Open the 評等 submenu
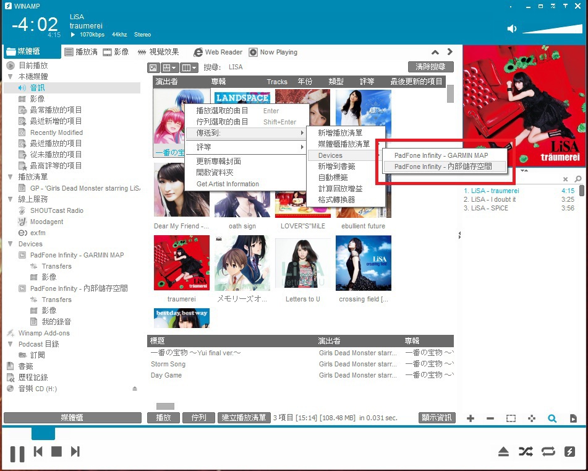This screenshot has height=471, width=588. click(x=246, y=147)
